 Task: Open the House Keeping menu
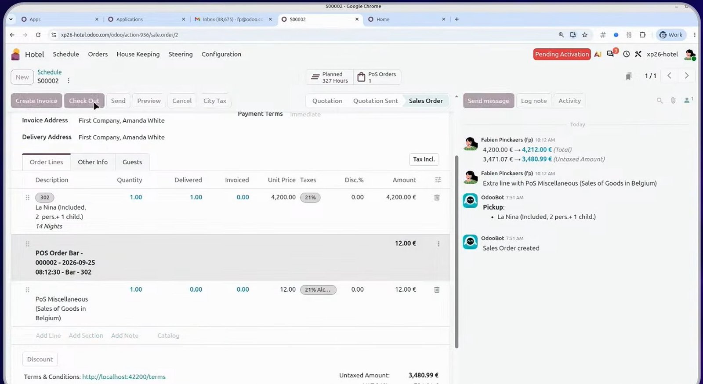click(138, 54)
